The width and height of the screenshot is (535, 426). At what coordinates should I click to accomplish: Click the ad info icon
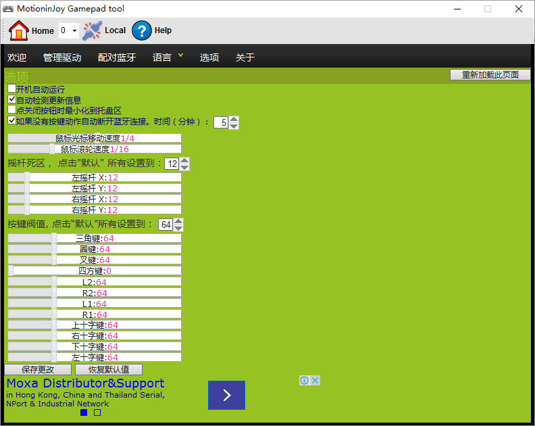point(304,380)
